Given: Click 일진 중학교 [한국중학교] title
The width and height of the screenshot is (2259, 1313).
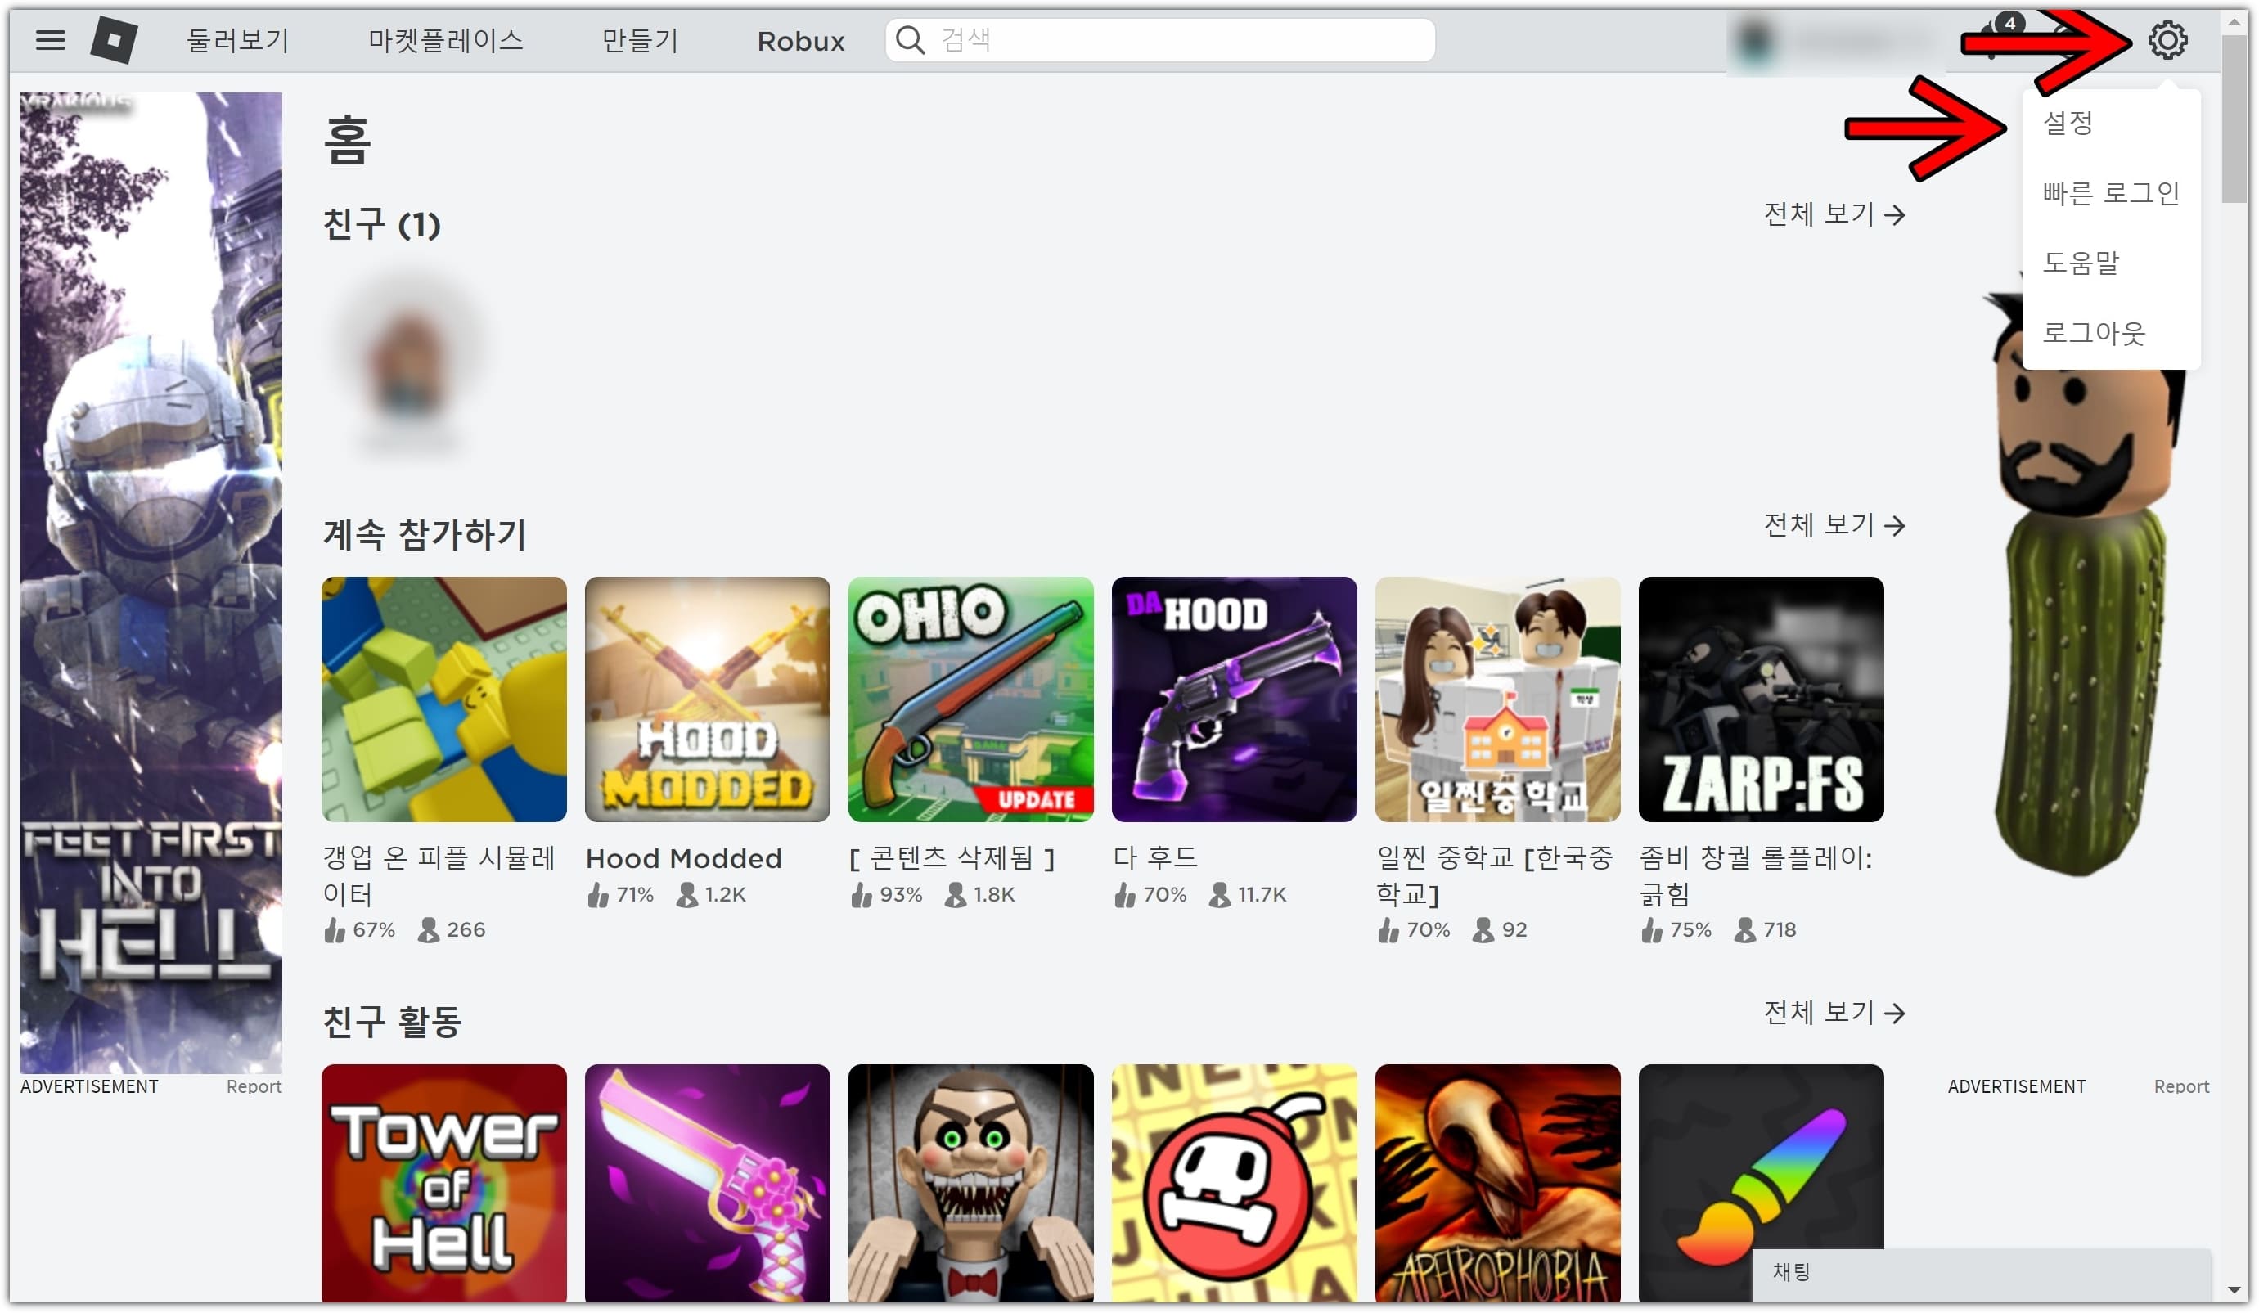Looking at the screenshot, I should (1494, 875).
